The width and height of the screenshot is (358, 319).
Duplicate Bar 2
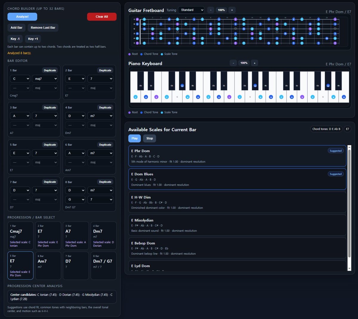click(105, 70)
